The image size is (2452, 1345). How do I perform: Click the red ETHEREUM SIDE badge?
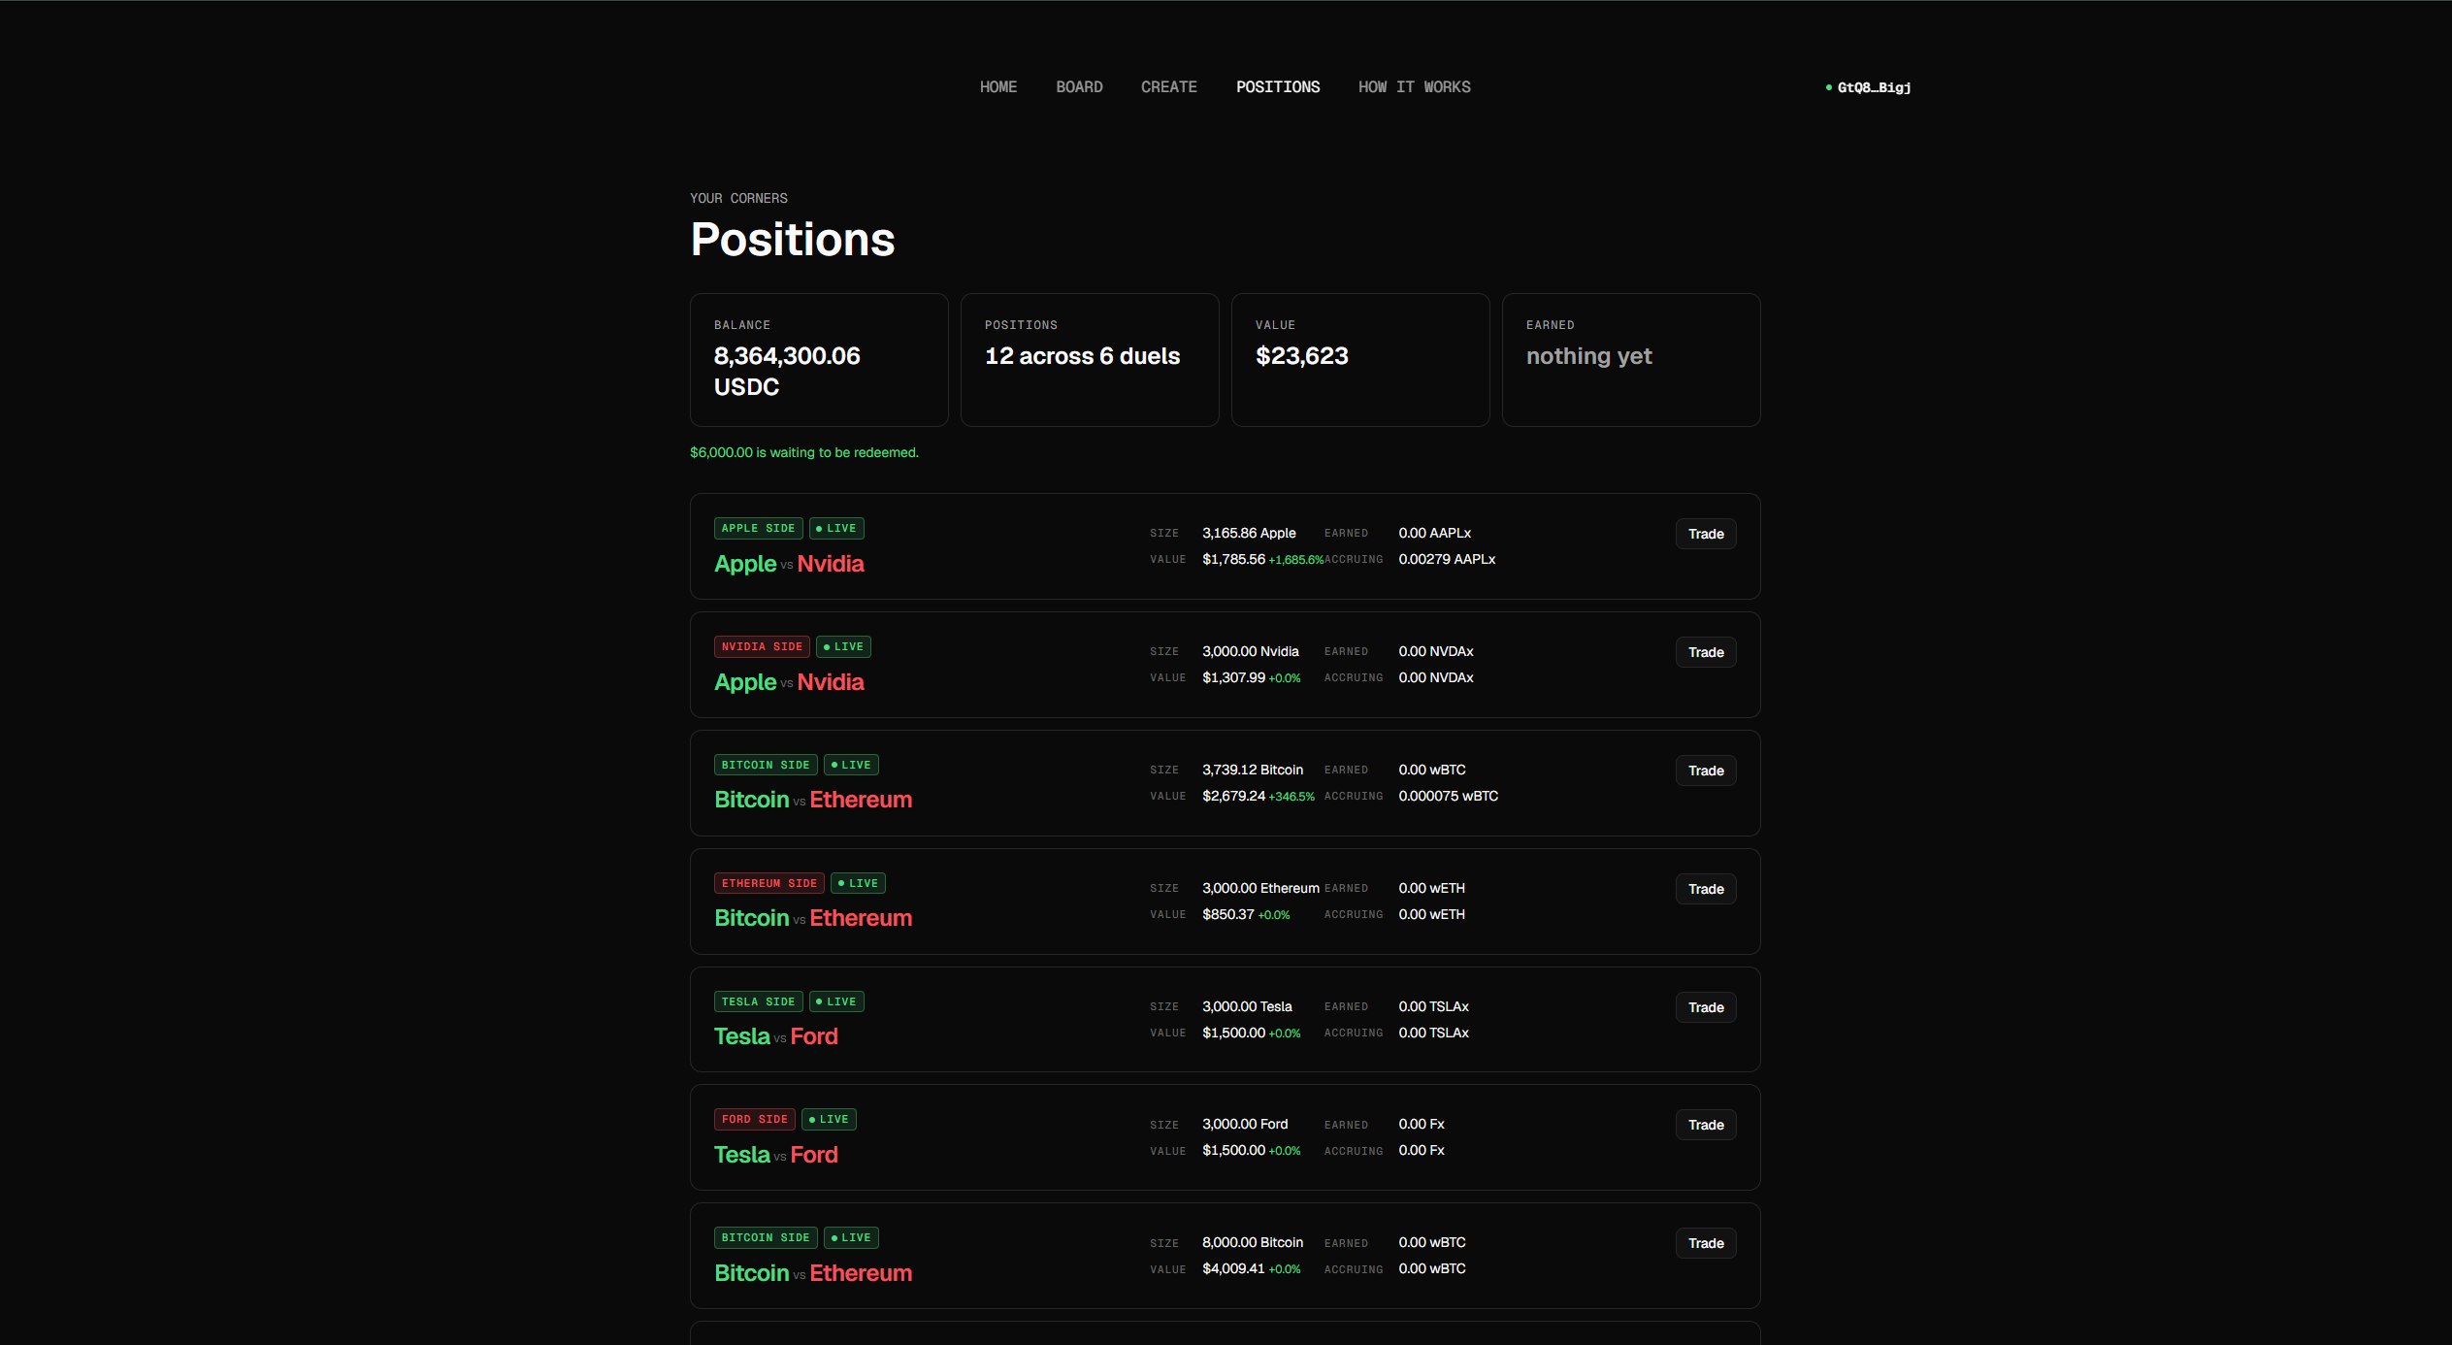(x=768, y=883)
